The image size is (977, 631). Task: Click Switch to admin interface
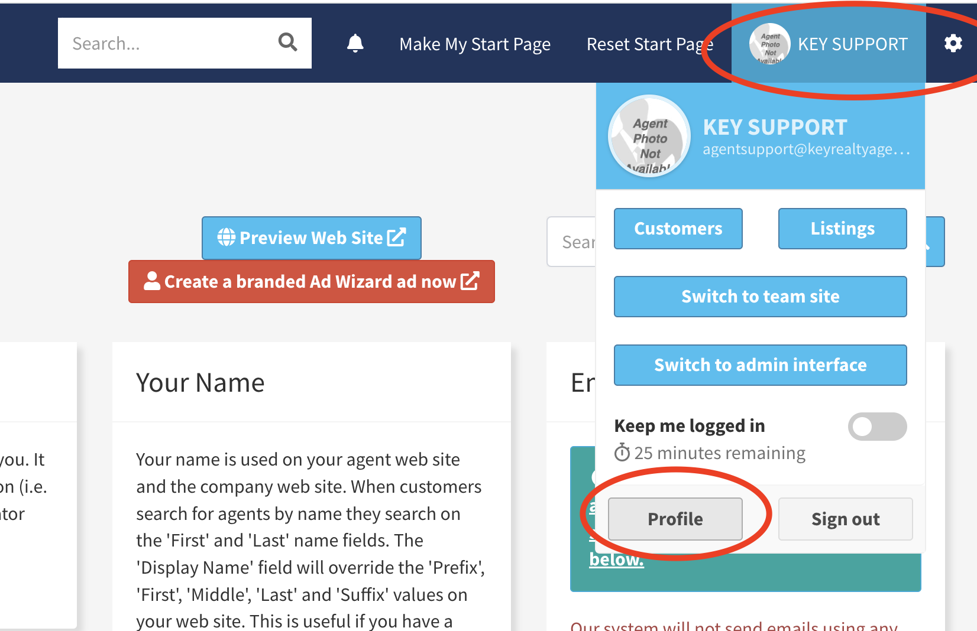760,365
